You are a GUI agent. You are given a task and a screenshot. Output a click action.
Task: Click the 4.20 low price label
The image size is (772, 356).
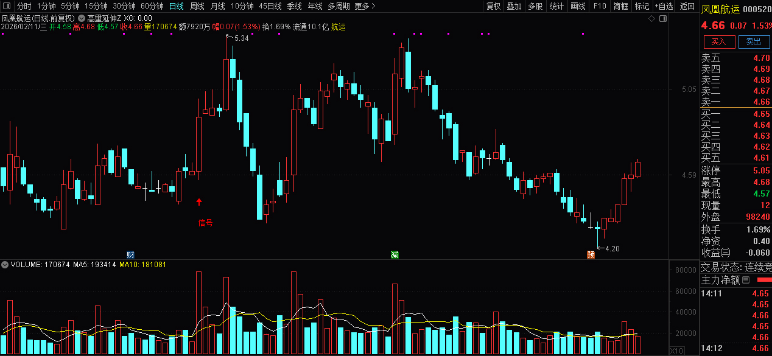click(x=612, y=248)
